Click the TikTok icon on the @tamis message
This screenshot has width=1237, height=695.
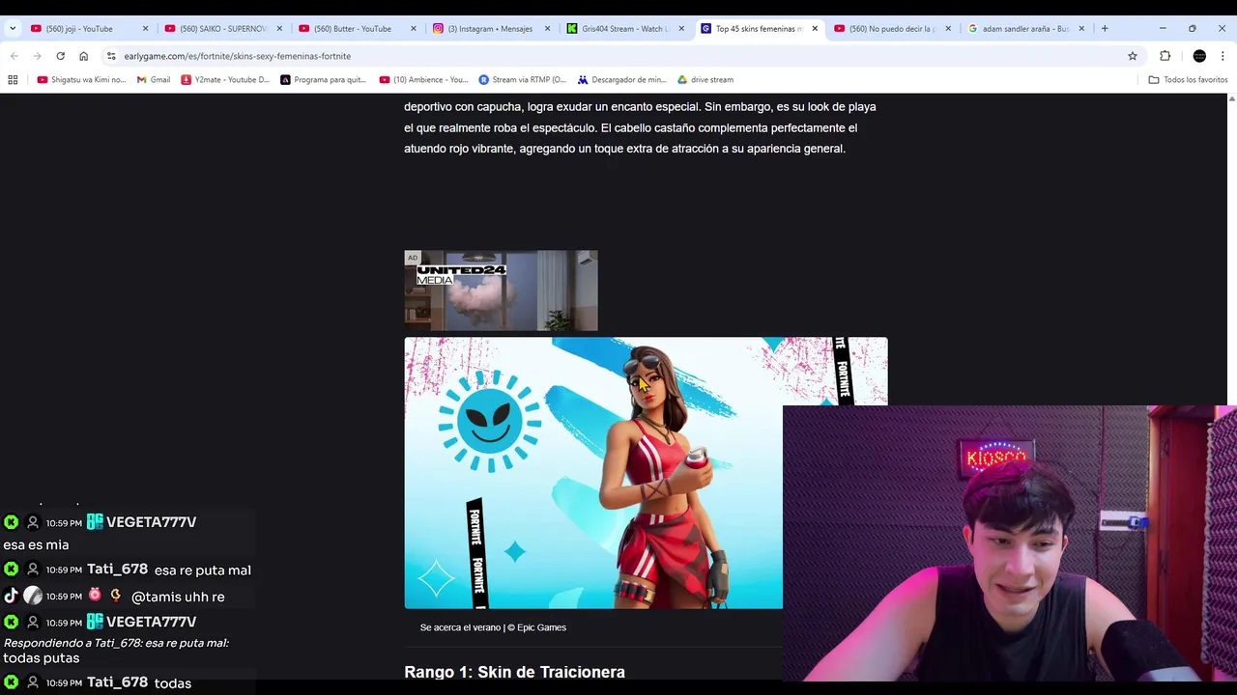click(11, 597)
